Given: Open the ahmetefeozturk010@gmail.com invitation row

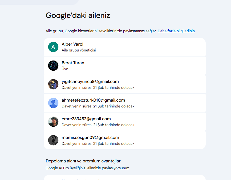Looking at the screenshot, I should pyautogui.click(x=125, y=103).
